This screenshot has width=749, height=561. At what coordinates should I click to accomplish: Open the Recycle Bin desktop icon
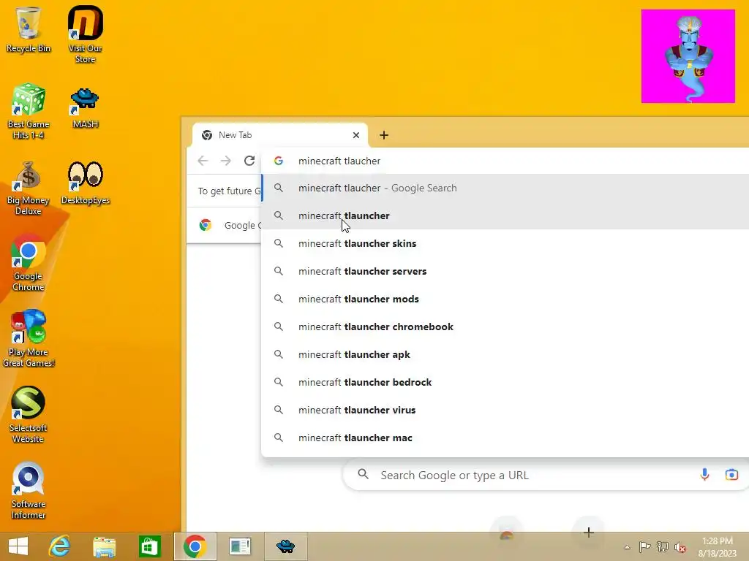click(x=29, y=29)
